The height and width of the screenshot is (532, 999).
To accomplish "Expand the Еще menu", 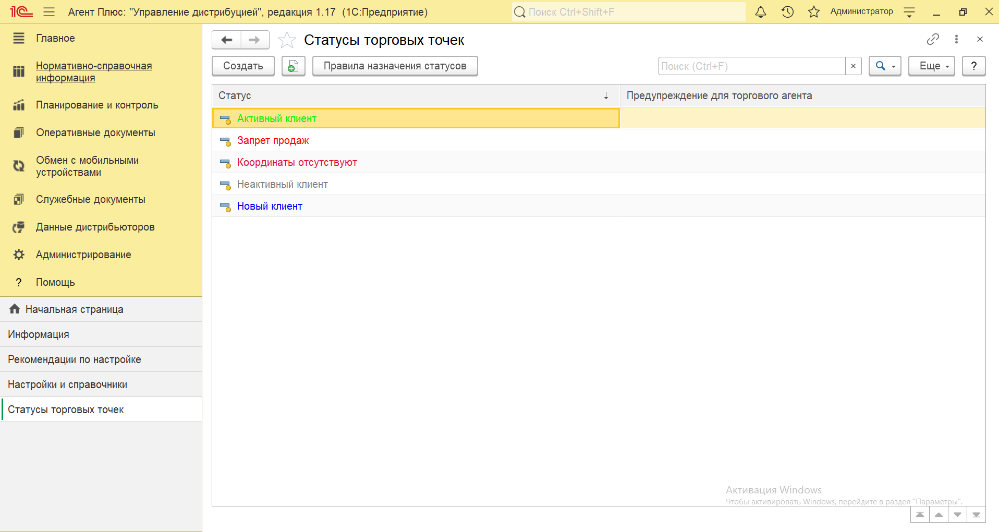I will click(932, 66).
